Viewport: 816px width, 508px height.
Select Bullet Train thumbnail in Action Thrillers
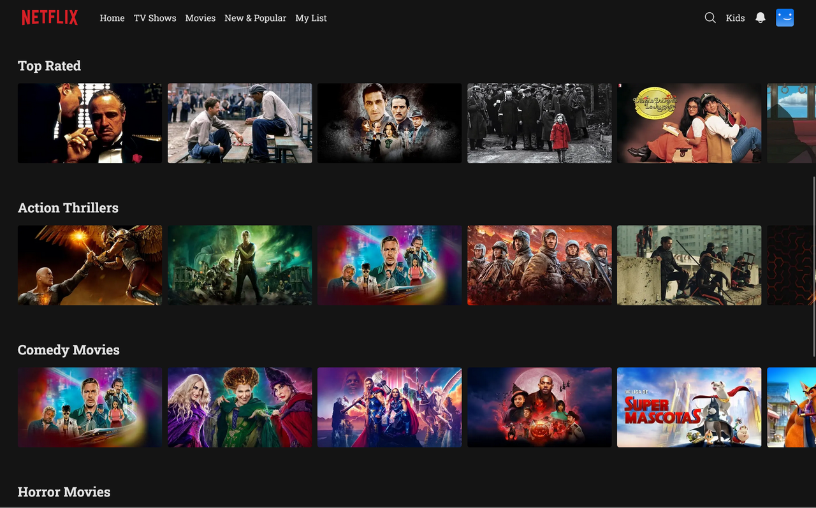coord(390,265)
